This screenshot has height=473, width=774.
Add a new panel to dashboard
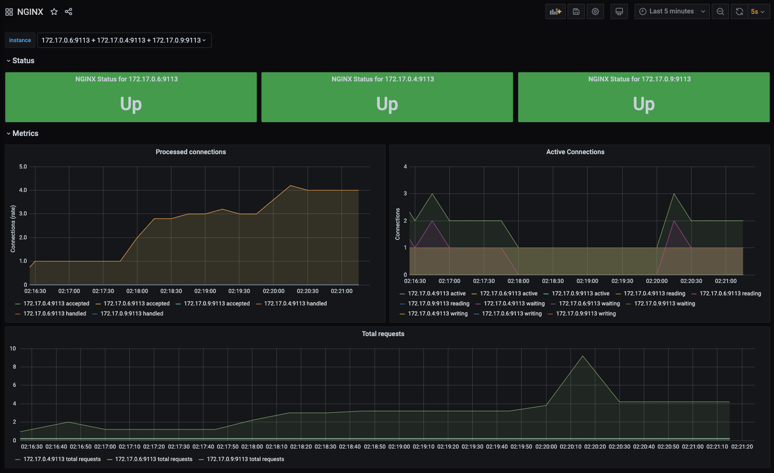[x=556, y=11]
